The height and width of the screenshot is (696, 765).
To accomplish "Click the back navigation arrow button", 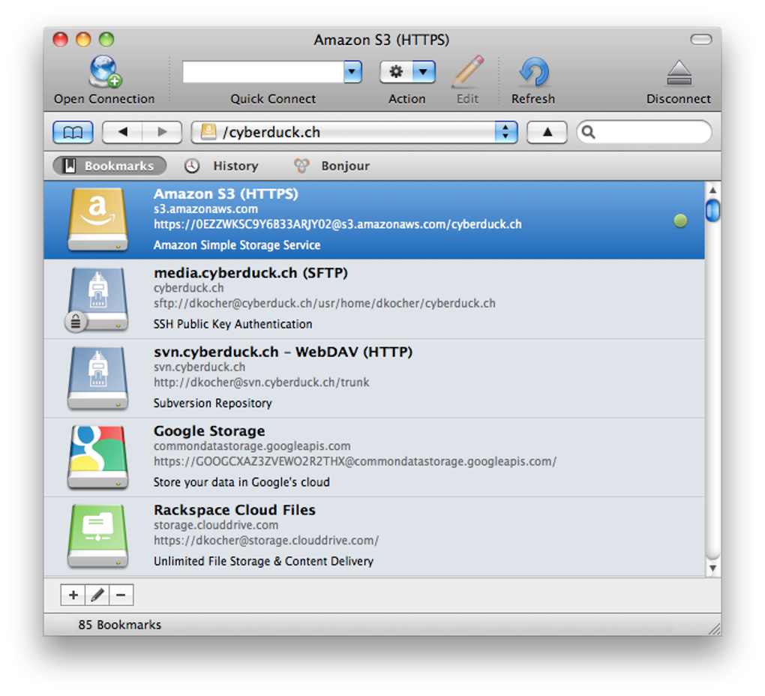I will coord(122,133).
